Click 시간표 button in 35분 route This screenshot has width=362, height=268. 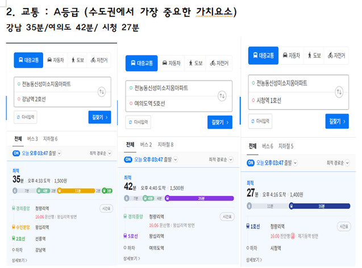coord(106,209)
